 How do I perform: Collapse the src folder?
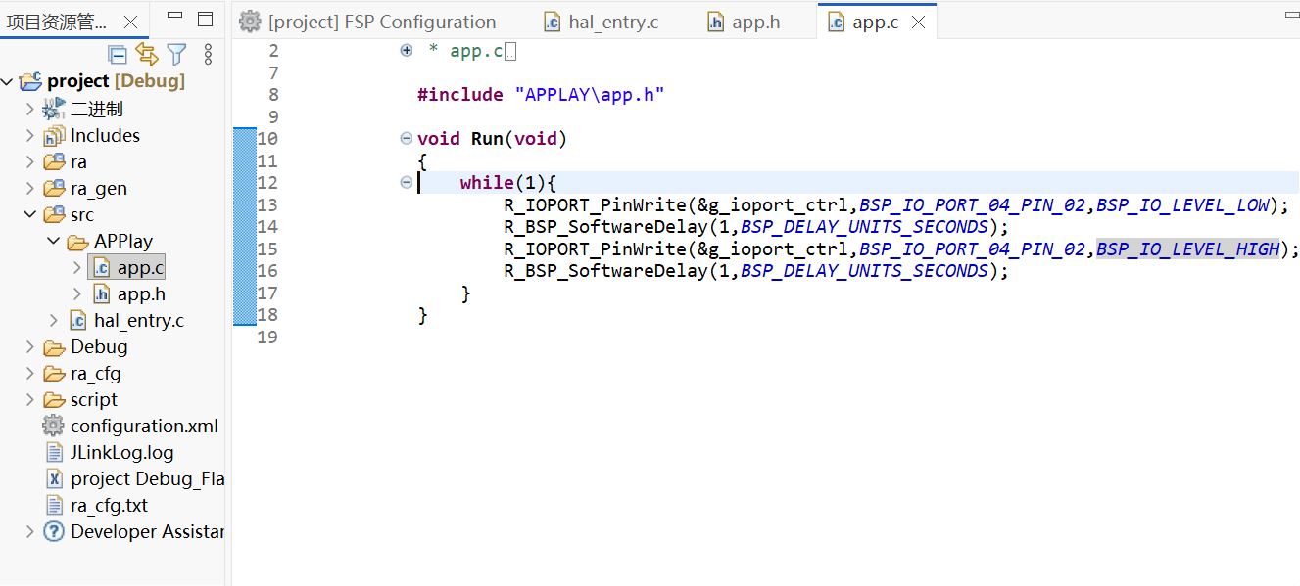[x=30, y=214]
